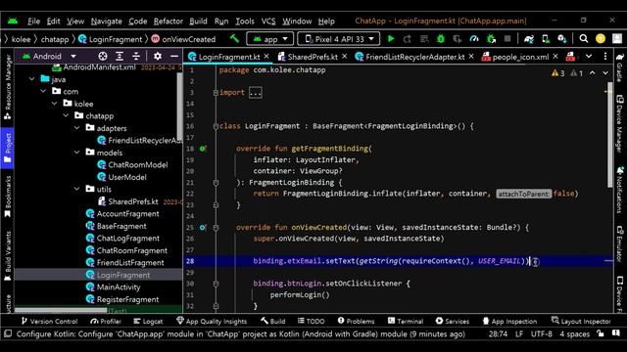The image size is (627, 352).
Task: Toggle the read-only lock icon in status bar
Action: [601, 333]
